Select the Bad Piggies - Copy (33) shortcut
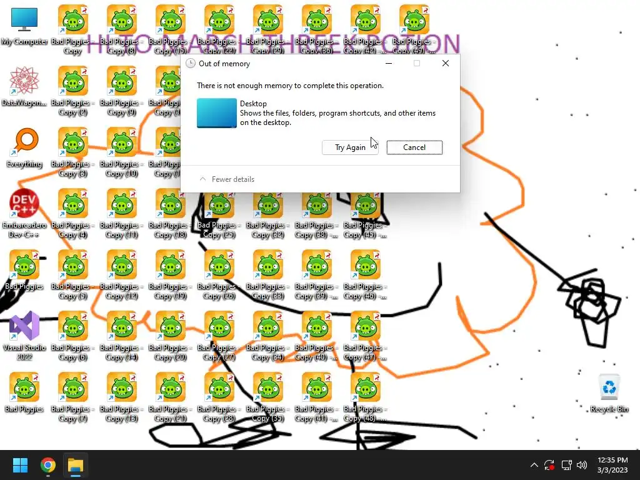640x480 pixels. pos(267,274)
